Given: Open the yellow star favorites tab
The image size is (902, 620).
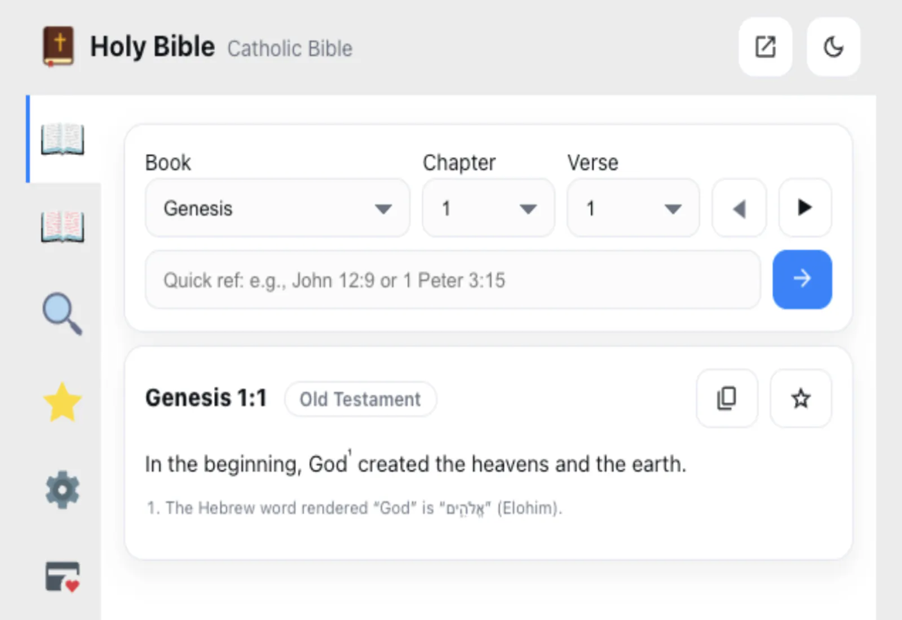Looking at the screenshot, I should point(63,402).
